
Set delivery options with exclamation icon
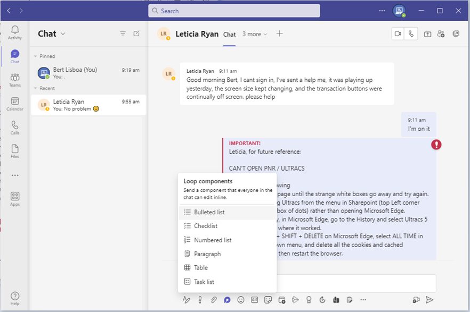click(200, 300)
